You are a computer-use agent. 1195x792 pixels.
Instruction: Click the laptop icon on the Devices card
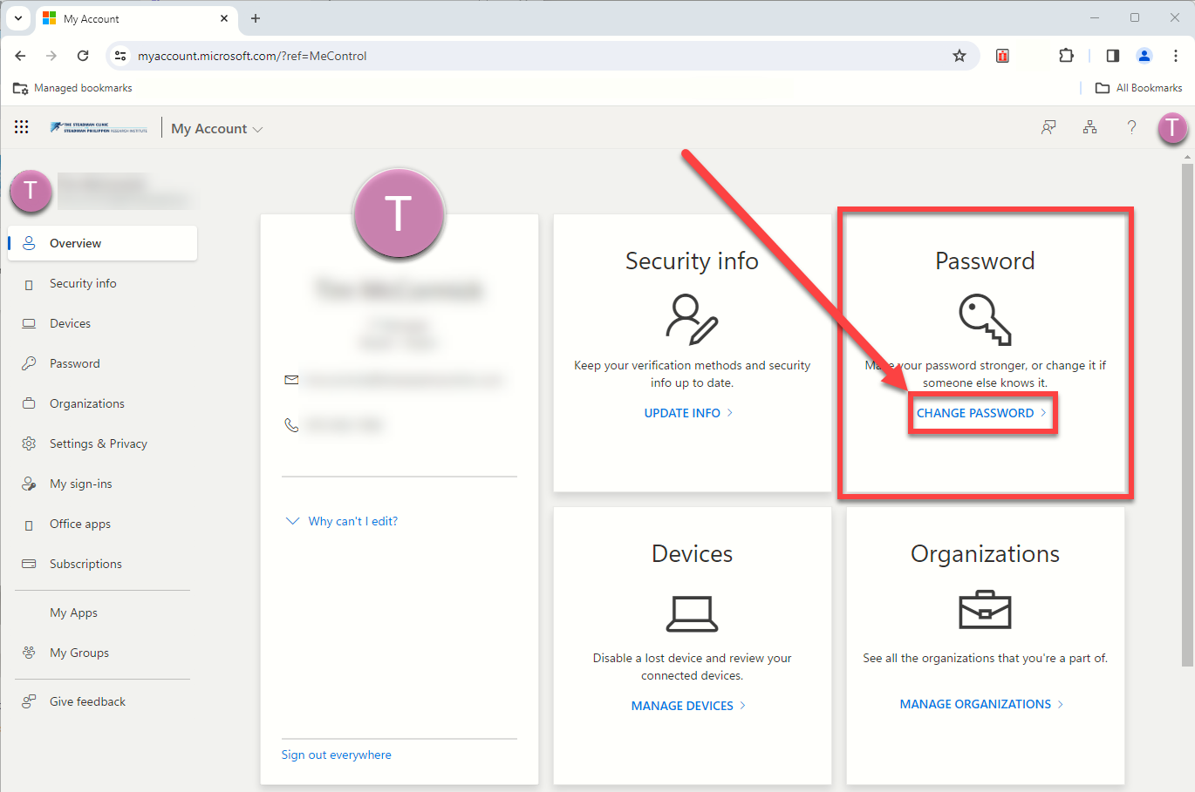click(x=692, y=613)
